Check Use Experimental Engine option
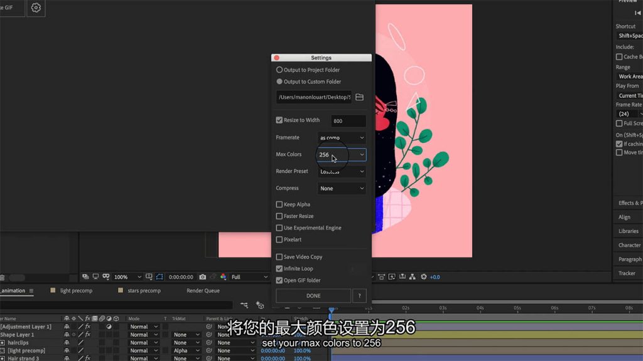643x361 pixels. [x=279, y=228]
